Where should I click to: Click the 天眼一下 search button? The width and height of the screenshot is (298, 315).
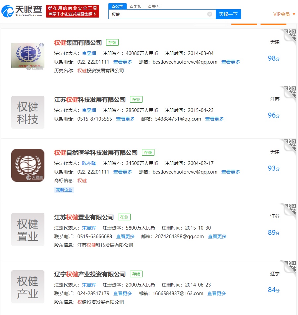228,14
